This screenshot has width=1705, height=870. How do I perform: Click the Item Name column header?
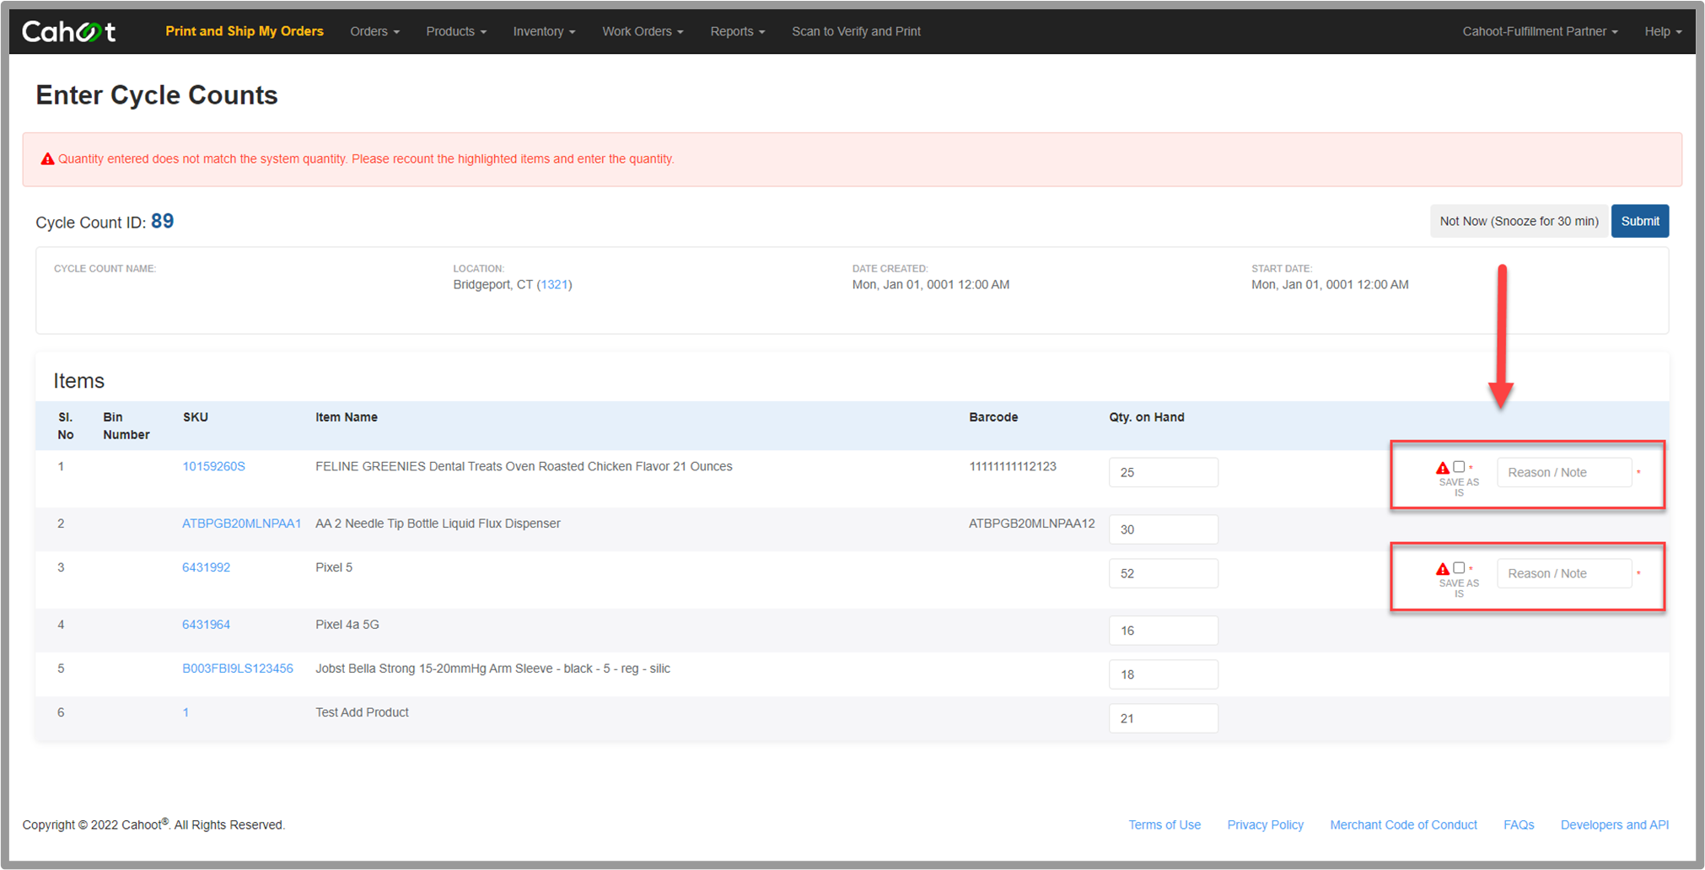point(347,417)
